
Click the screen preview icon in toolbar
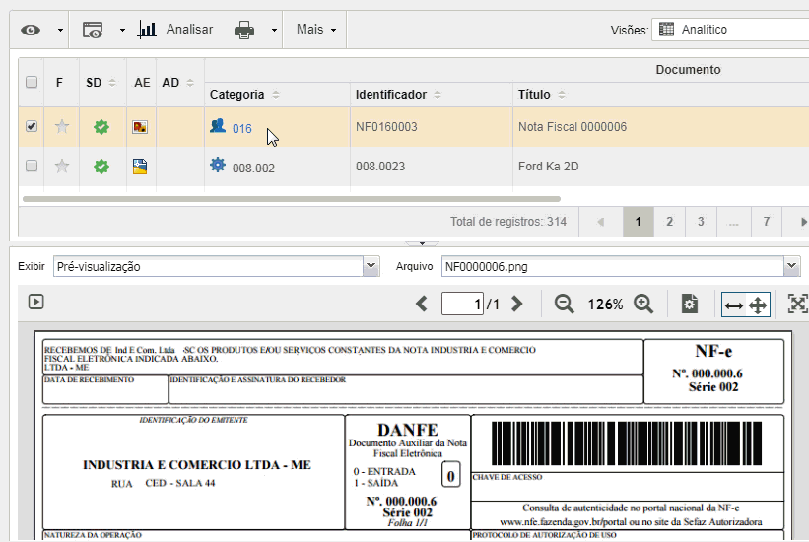click(x=93, y=30)
